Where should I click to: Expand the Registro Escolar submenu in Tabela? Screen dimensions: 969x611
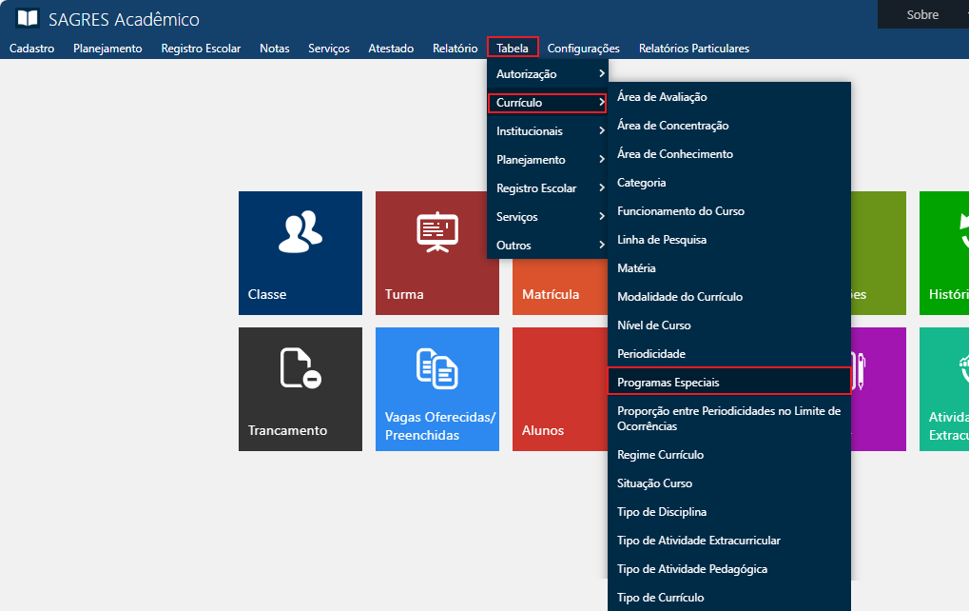548,188
